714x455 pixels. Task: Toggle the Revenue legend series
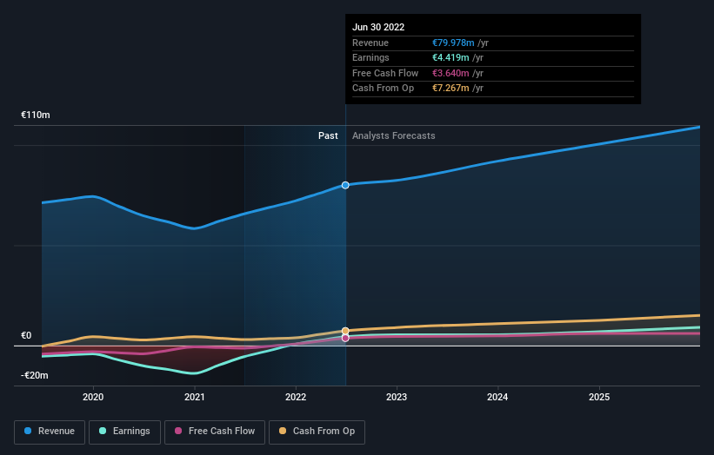click(50, 432)
